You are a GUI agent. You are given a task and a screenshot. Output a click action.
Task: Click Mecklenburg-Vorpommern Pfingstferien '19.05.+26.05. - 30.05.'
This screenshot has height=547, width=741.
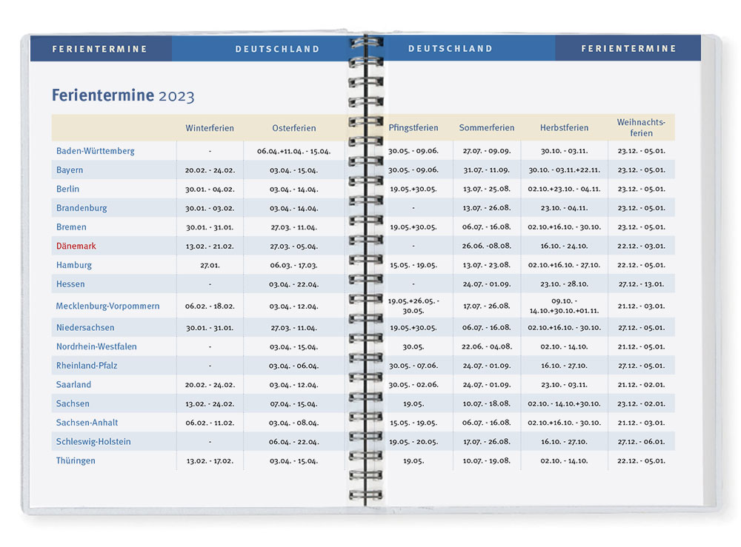click(413, 306)
